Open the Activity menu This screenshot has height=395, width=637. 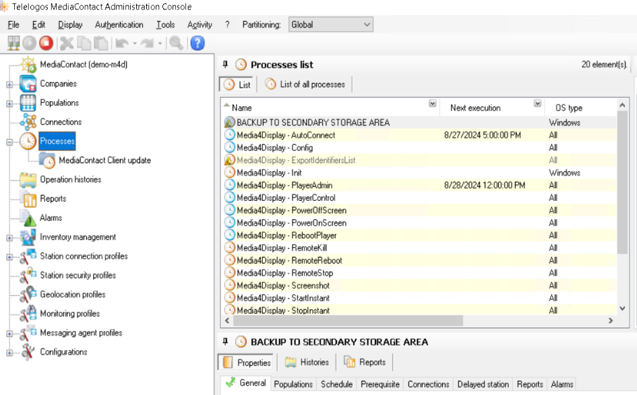point(200,25)
